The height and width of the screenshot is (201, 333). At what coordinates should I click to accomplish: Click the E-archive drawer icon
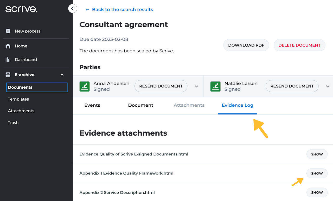(8, 75)
